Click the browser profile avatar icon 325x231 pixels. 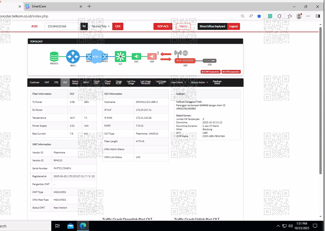[x=299, y=16]
